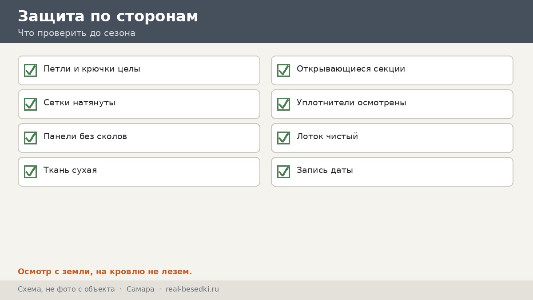Uncheck the "Ткань сухая" checkbox
Image resolution: width=533 pixels, height=300 pixels.
[30, 172]
